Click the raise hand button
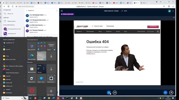 (x=171, y=92)
